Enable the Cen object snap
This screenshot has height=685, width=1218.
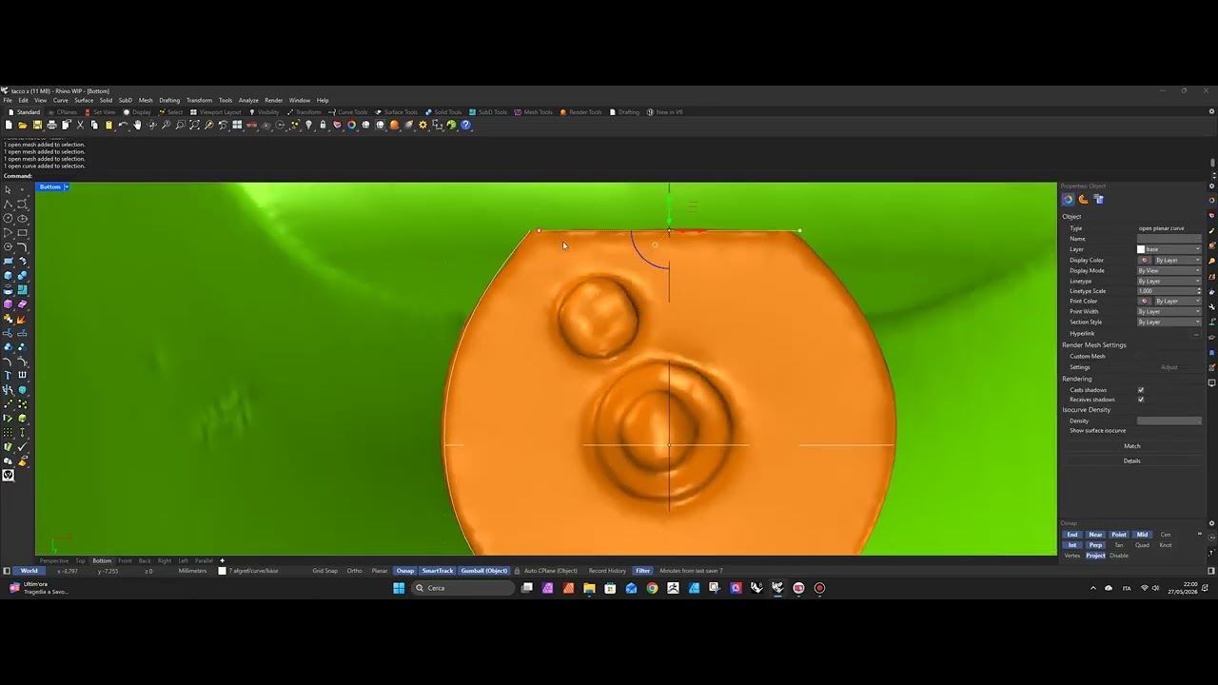[x=1166, y=535]
